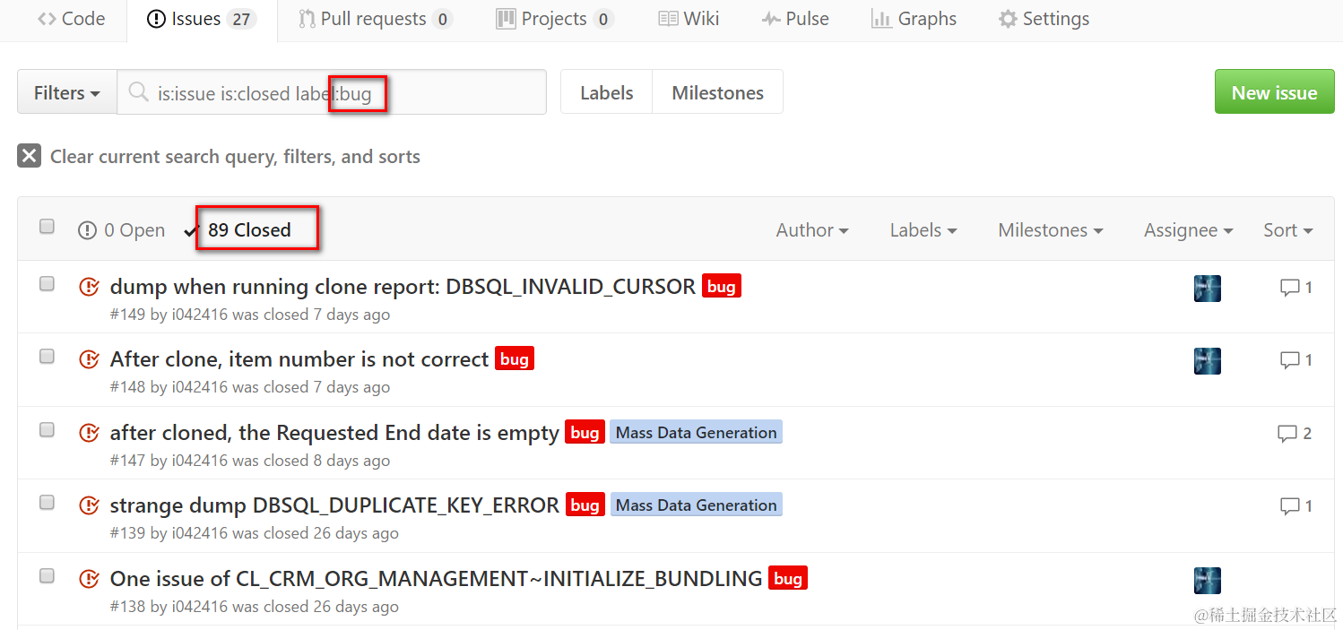1343x630 pixels.
Task: Click closed-issue icon of Requested End date issue
Action: click(x=89, y=433)
